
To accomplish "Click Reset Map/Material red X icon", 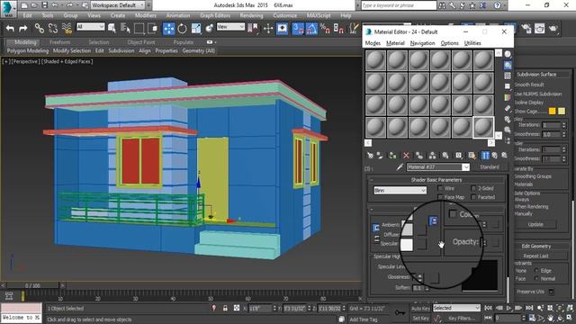I will (406, 156).
